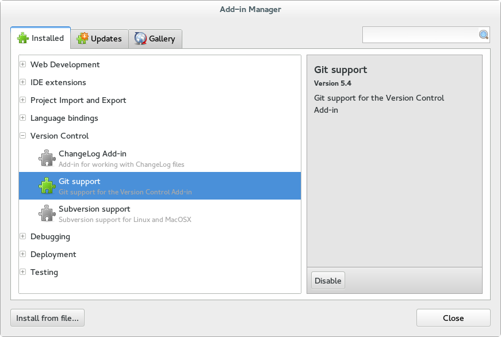Click 'Subversion support for Linux and MacOSX' text
This screenshot has height=337, width=501.
(125, 220)
